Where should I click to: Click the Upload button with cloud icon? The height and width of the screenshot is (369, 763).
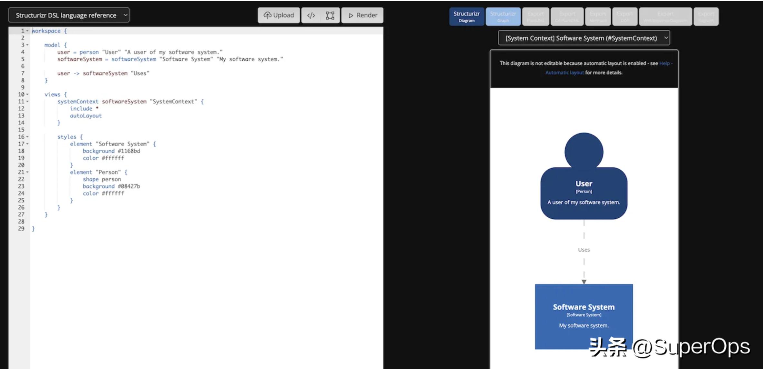(x=279, y=15)
